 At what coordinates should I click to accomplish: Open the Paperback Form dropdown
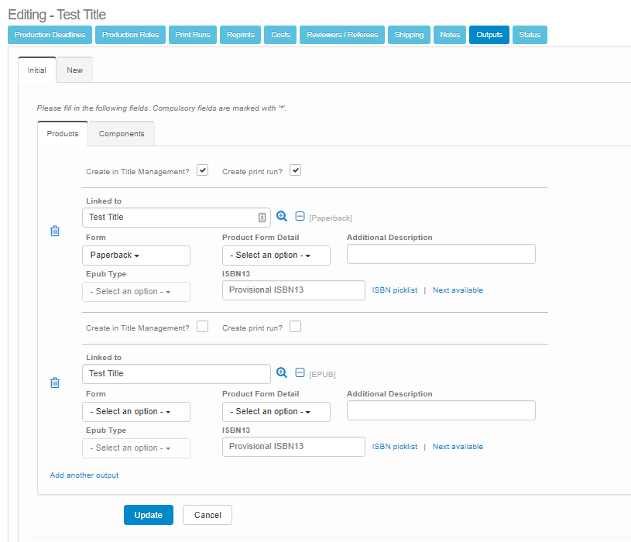coord(135,256)
